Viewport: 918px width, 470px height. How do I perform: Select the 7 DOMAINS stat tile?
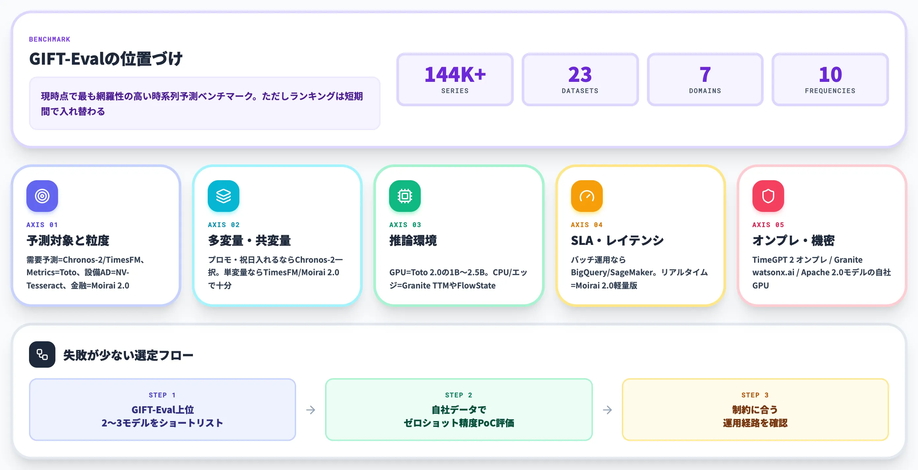[705, 80]
